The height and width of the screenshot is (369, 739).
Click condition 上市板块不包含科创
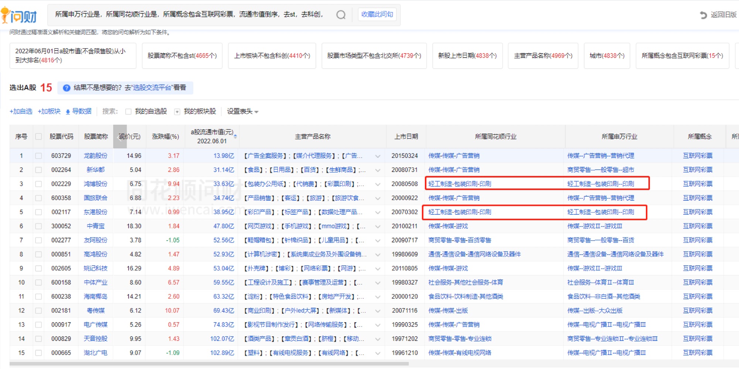pyautogui.click(x=272, y=56)
